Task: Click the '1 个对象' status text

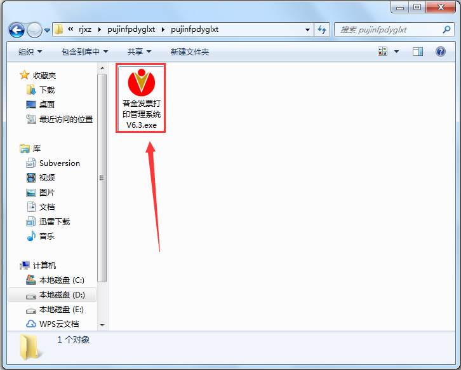Action: 74,339
